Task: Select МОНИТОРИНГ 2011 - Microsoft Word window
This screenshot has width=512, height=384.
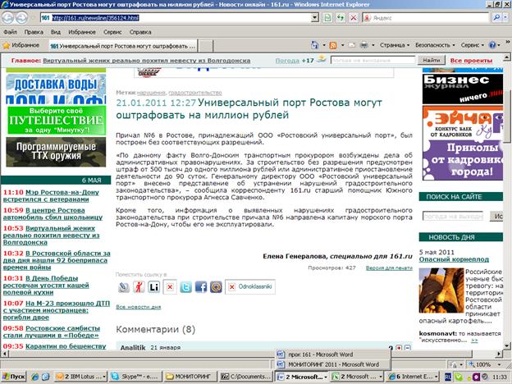Action: (332, 364)
